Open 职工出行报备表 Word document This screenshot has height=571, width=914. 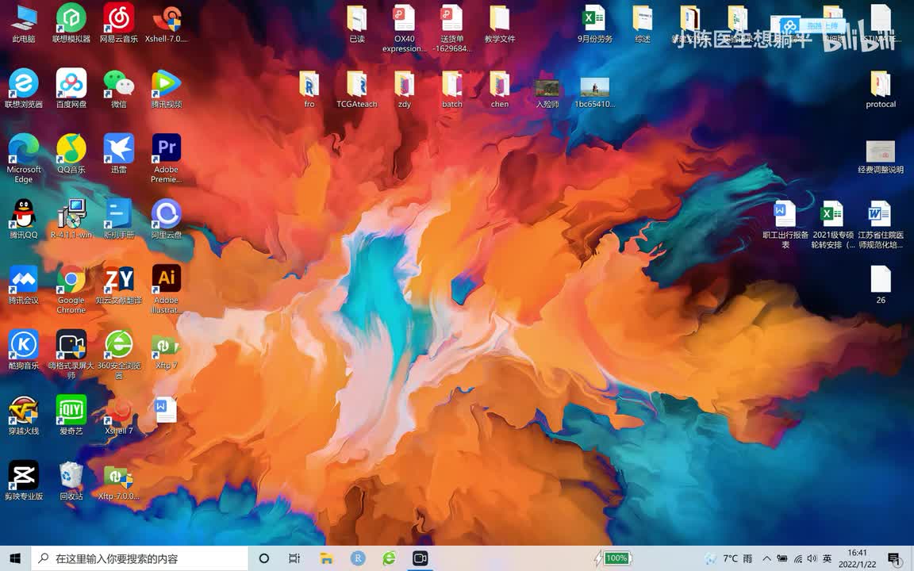coord(785,224)
